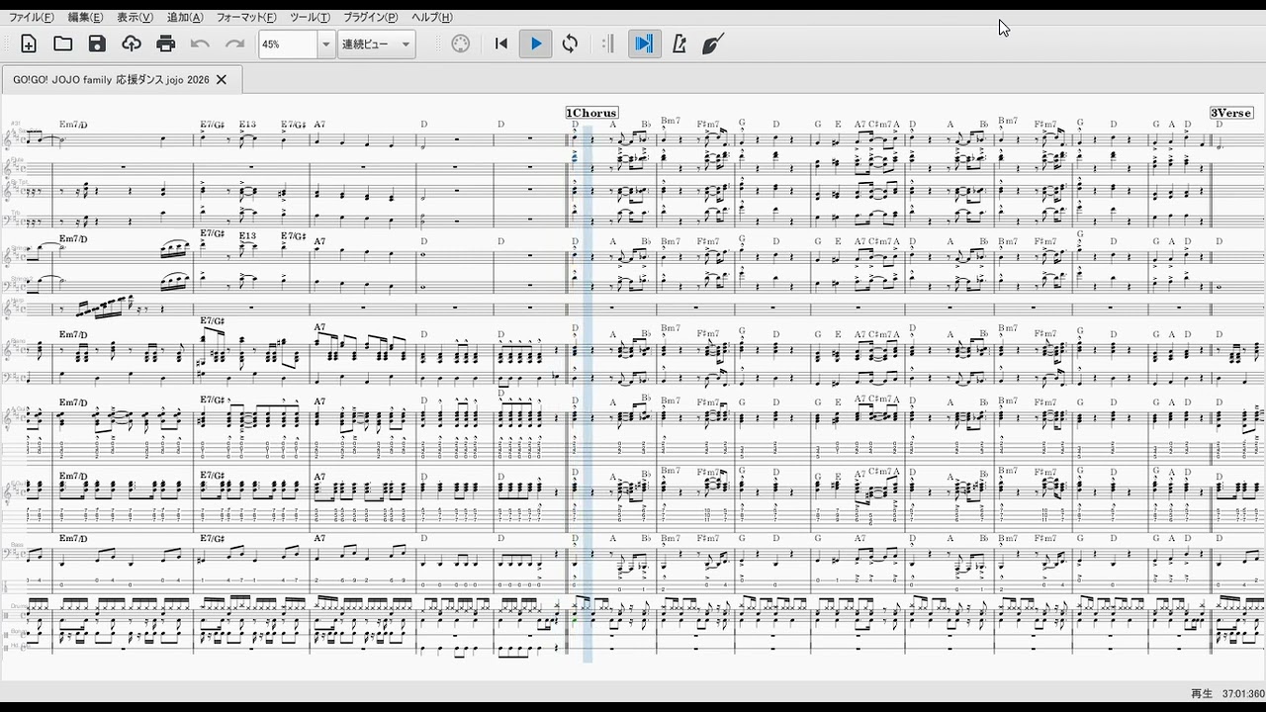Disable pan score during playback
1266x712 pixels.
point(644,44)
